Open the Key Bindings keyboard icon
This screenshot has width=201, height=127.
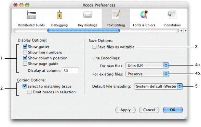coord(88,15)
